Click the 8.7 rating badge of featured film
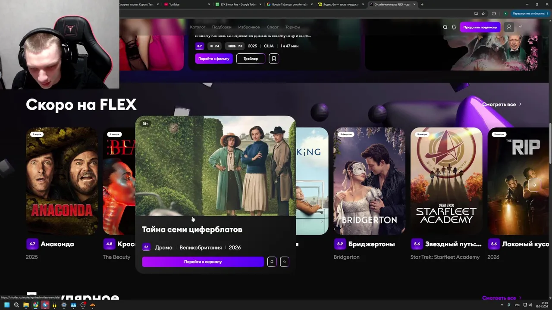 point(199,46)
